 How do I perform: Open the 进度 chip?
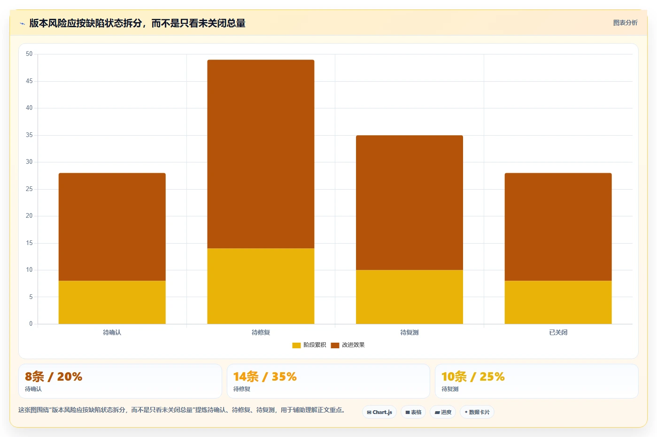pyautogui.click(x=443, y=412)
